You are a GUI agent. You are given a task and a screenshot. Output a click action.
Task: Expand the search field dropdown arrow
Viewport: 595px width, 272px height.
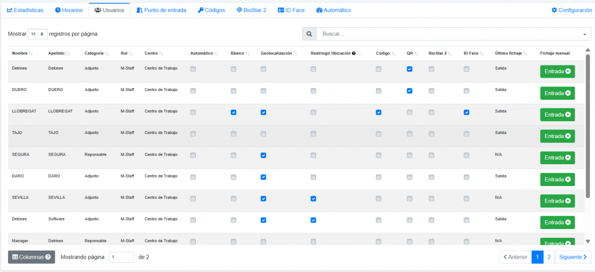click(585, 34)
